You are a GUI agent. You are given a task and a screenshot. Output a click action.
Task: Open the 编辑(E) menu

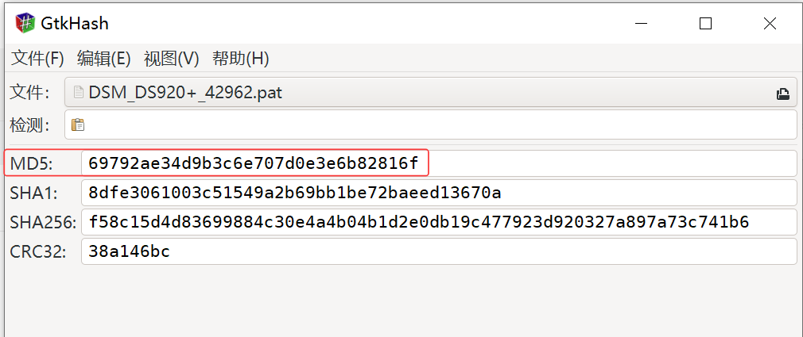(x=103, y=59)
